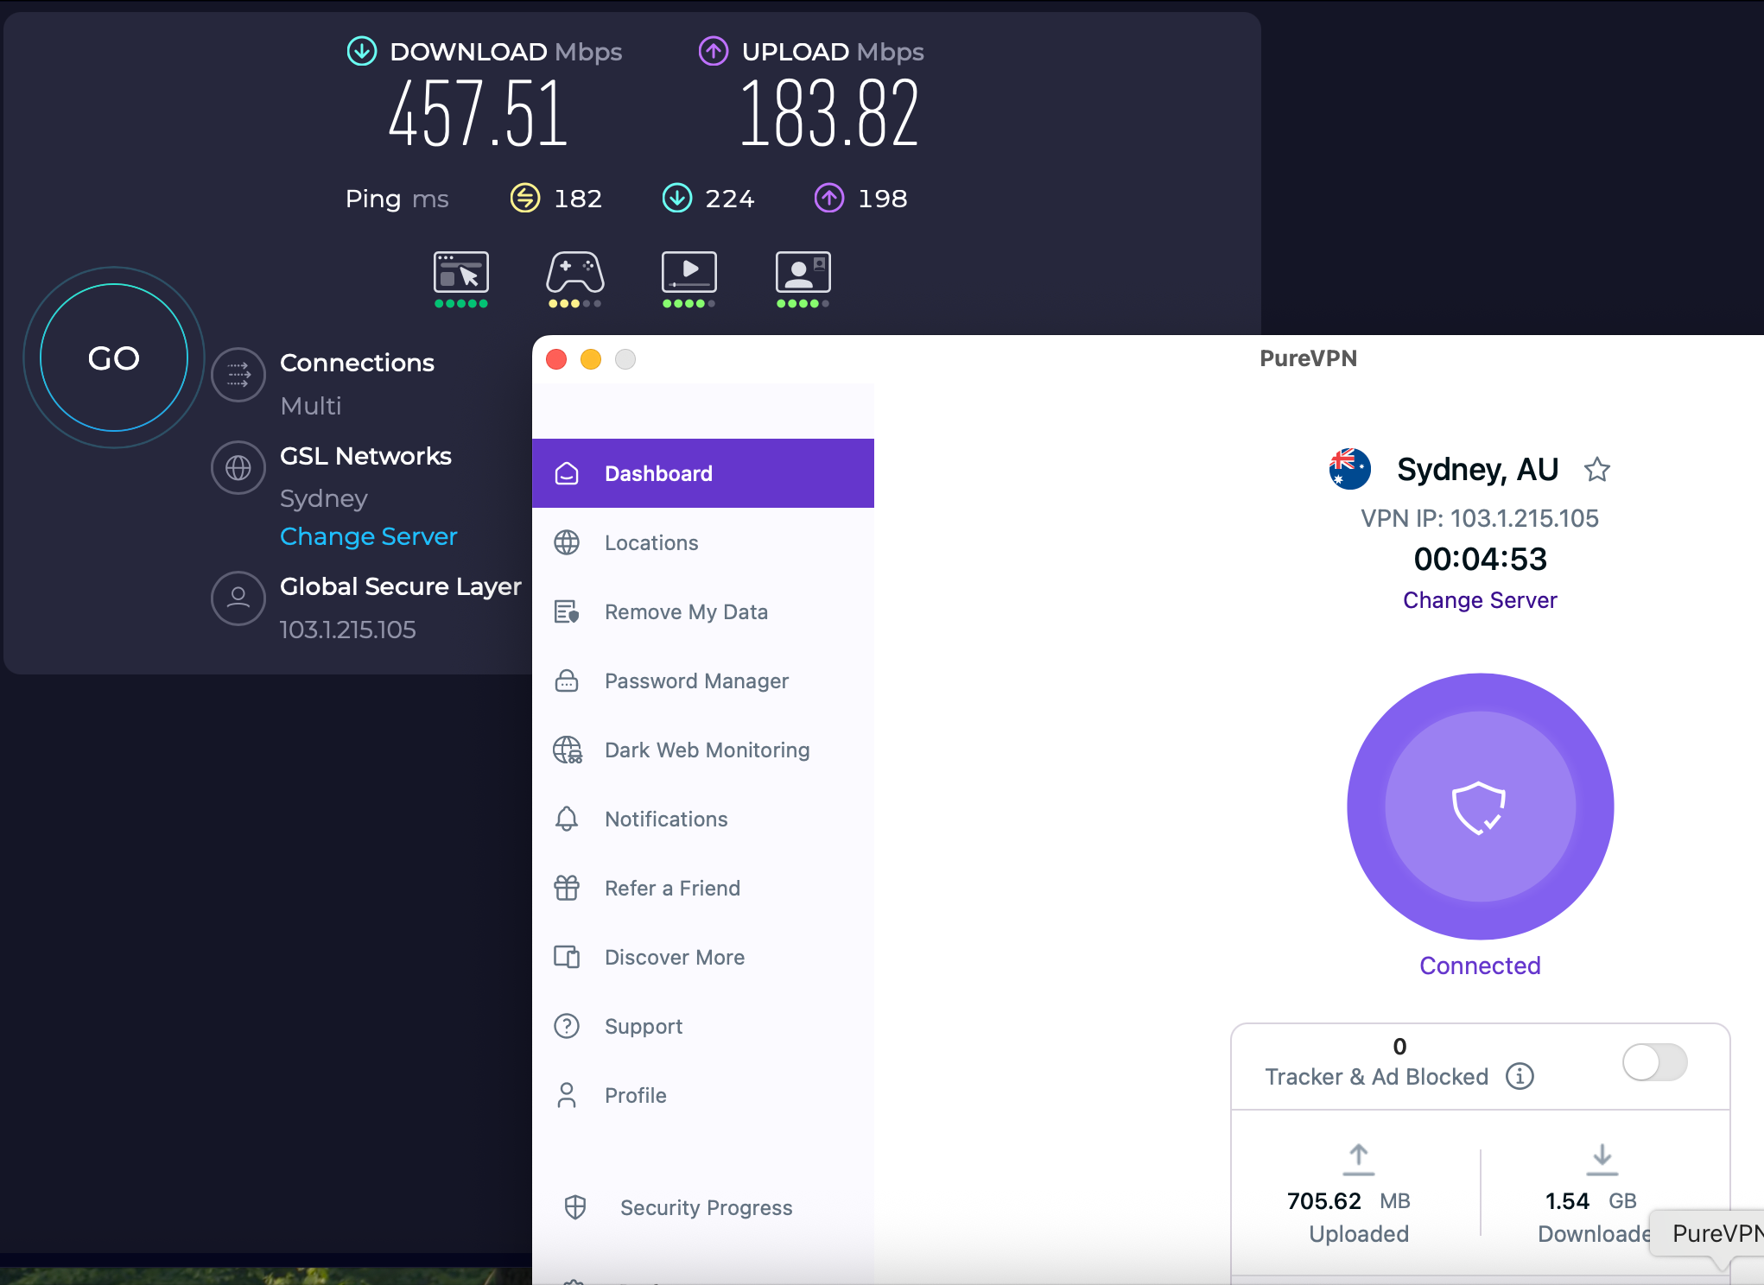Open Profile in the PureVPN sidebar
This screenshot has width=1764, height=1285.
tap(703, 1095)
